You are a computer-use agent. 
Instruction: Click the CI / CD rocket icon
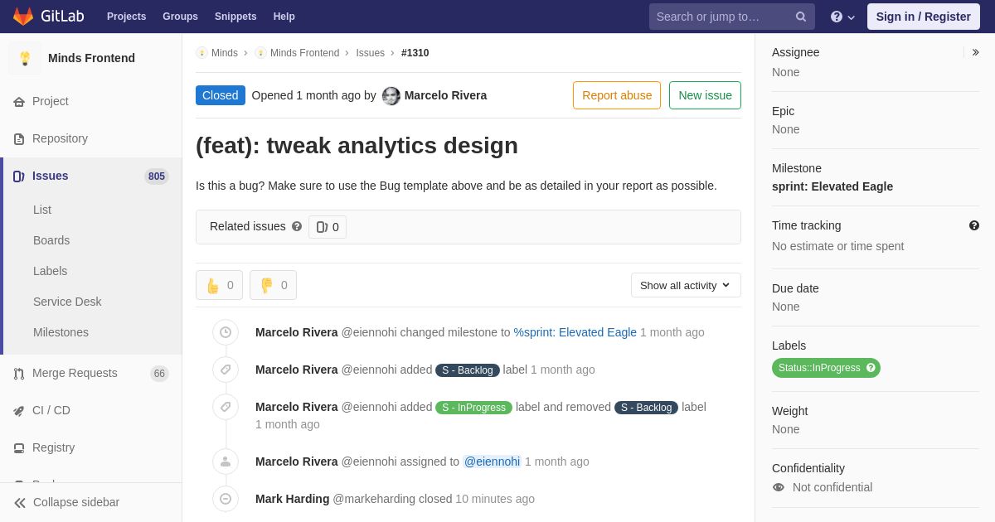19,411
